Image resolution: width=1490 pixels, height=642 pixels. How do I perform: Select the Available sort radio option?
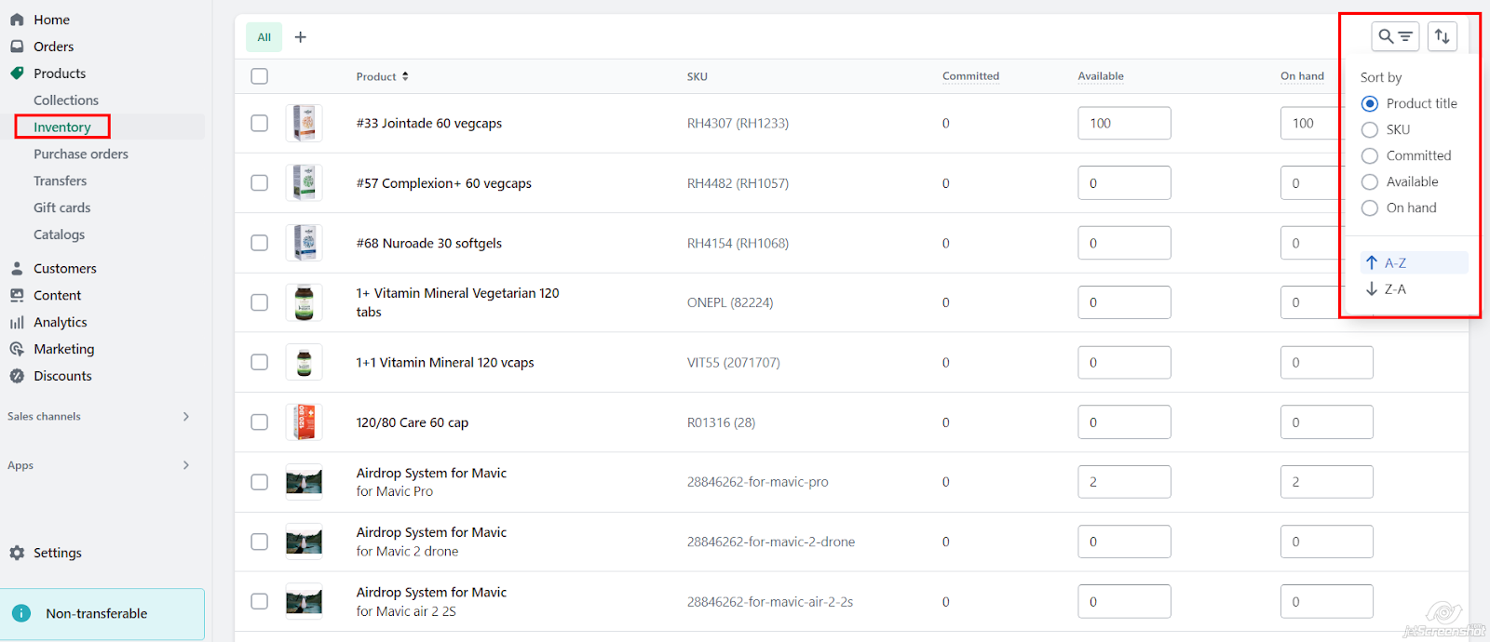click(x=1370, y=181)
